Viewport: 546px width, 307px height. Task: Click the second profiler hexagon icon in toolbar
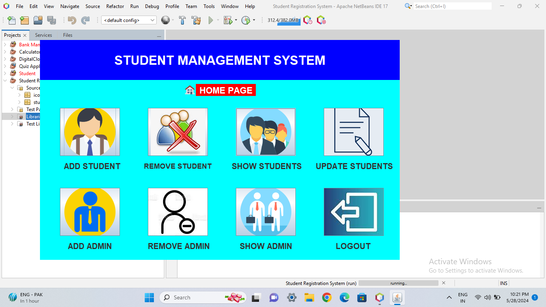tap(321, 20)
